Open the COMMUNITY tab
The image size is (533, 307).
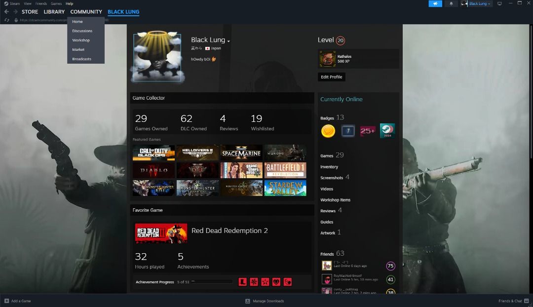point(86,11)
